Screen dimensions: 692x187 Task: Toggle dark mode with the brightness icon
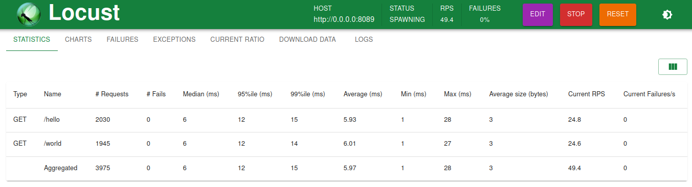click(667, 15)
